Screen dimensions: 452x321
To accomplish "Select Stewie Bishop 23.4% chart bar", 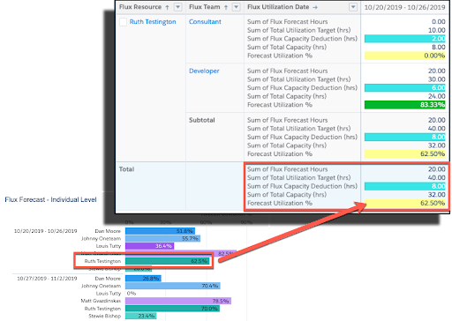I will coord(140,316).
